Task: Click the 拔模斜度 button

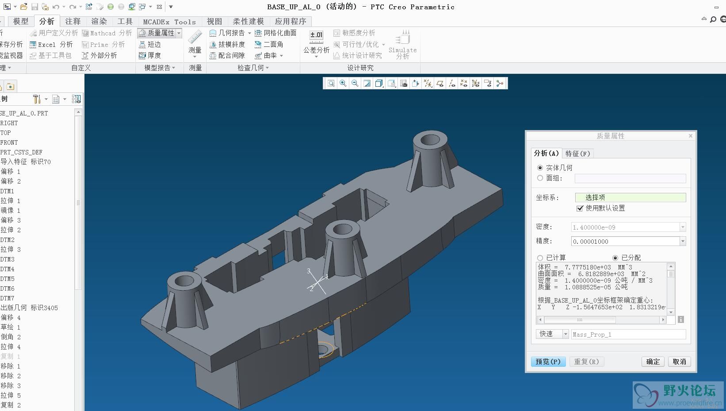Action: point(227,44)
